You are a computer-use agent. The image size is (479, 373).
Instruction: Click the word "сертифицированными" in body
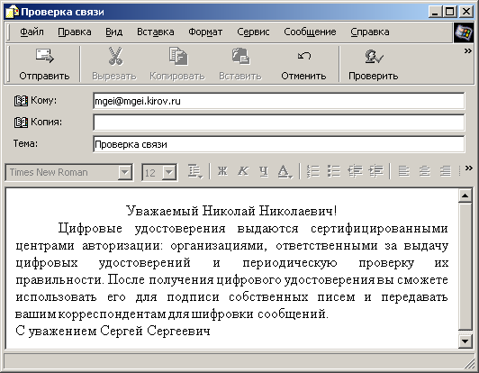point(379,229)
